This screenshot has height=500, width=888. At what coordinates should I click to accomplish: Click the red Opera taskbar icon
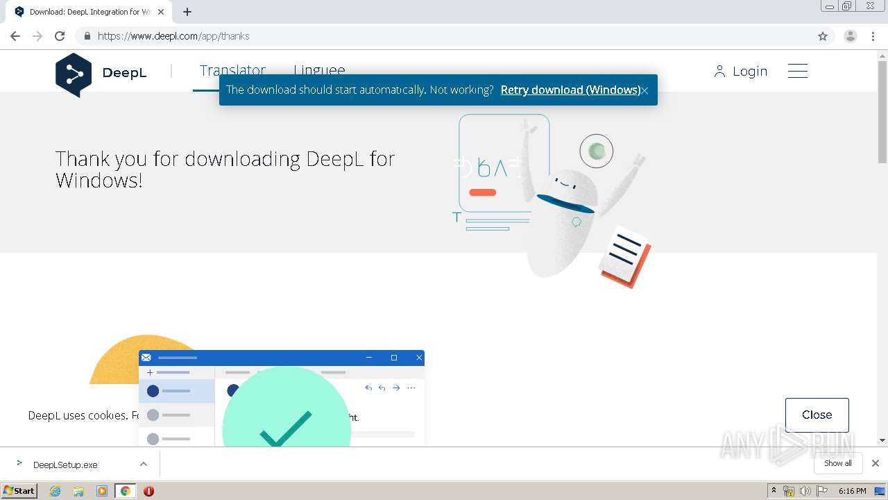[148, 491]
